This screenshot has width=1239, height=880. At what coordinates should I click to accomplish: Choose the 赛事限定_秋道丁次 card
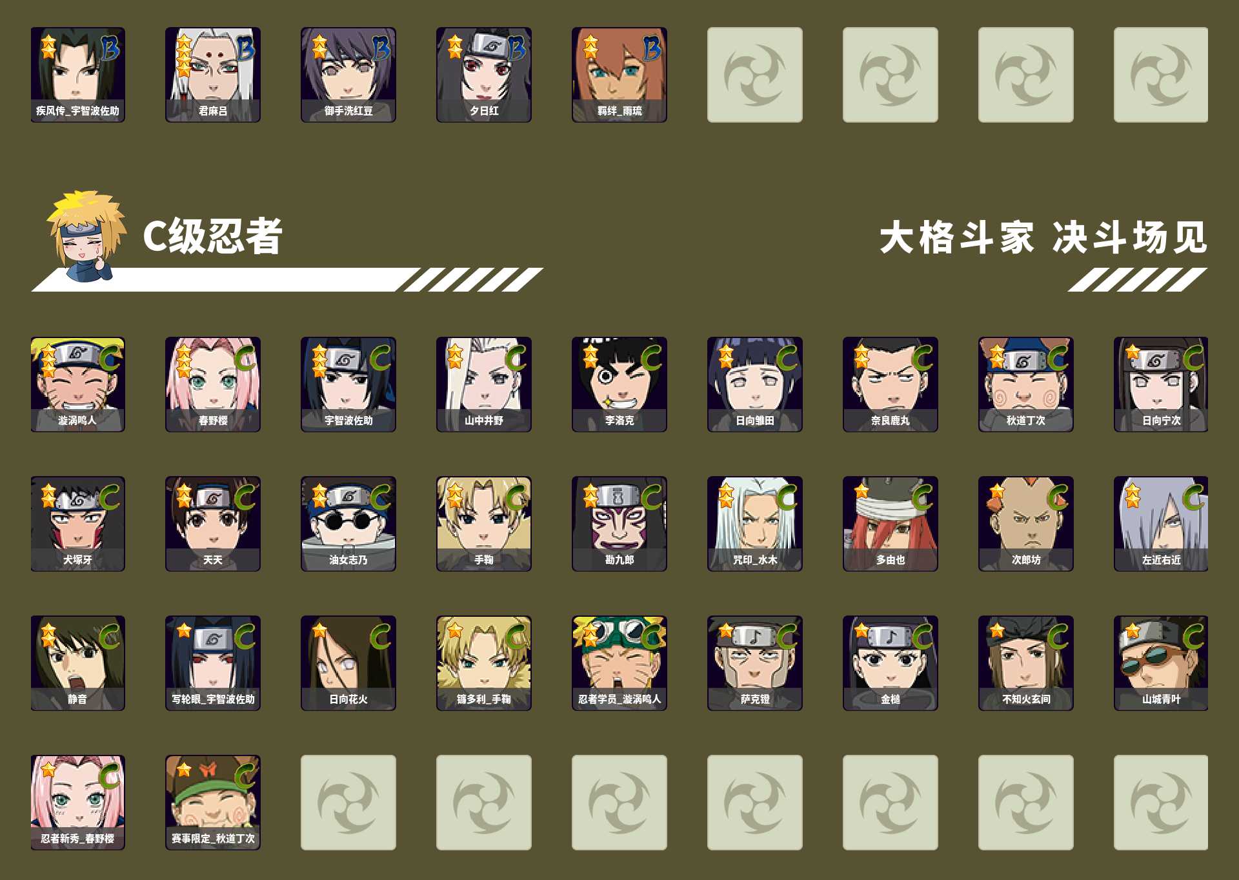tap(213, 803)
